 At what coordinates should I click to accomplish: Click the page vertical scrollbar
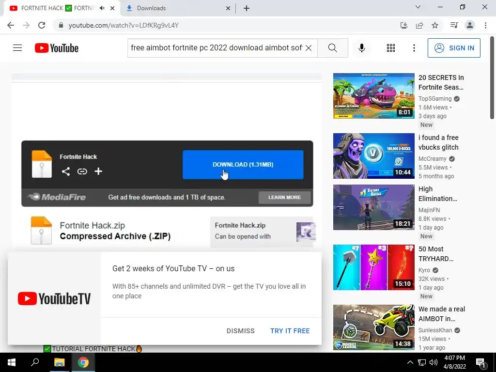click(x=492, y=77)
